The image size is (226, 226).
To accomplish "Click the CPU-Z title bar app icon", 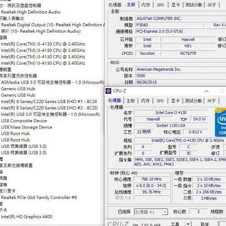I will point(108,91).
